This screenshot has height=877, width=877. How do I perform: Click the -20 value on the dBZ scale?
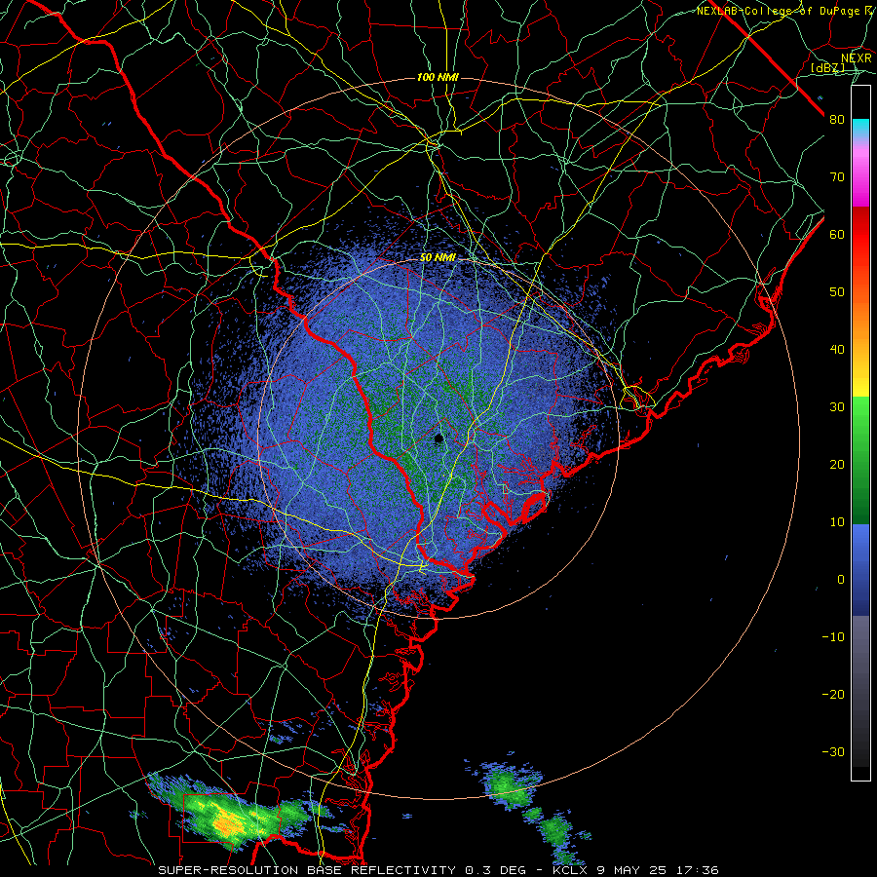(833, 694)
